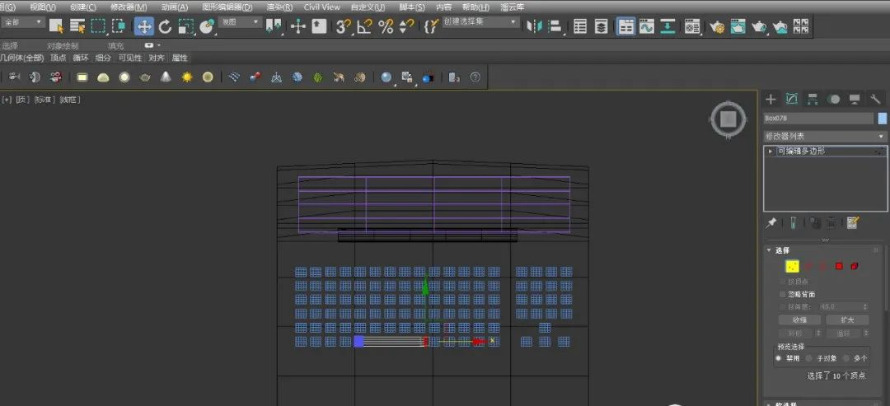
Task: Open Render Setup teapot with gear
Action: point(718,26)
